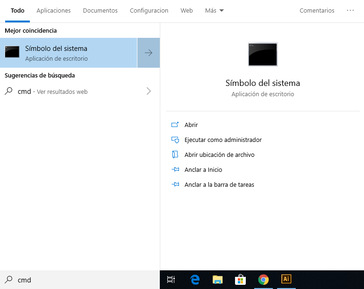Click the magnifier icon beside cmd web suggestion

point(8,91)
